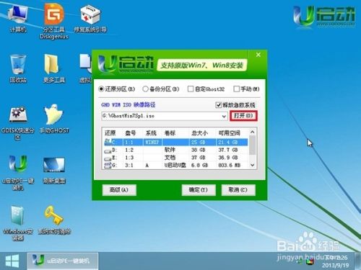Click the 刷新桌面 desktop icon

[x=54, y=171]
